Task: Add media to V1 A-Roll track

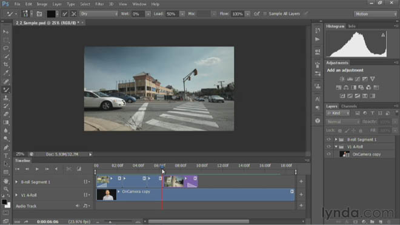Action: 301,194
